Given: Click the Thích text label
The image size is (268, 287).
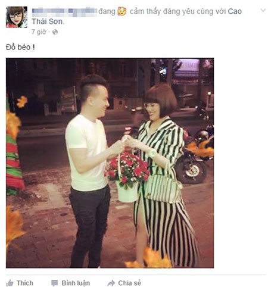Looking at the screenshot, I should coord(25,283).
